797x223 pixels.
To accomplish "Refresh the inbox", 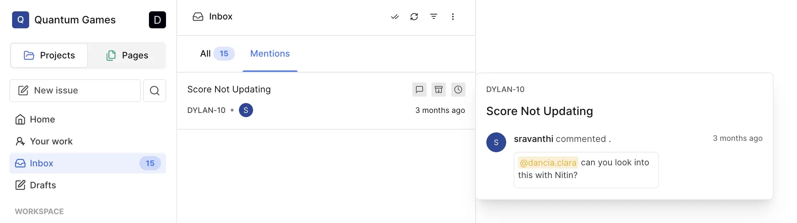I will tap(414, 17).
